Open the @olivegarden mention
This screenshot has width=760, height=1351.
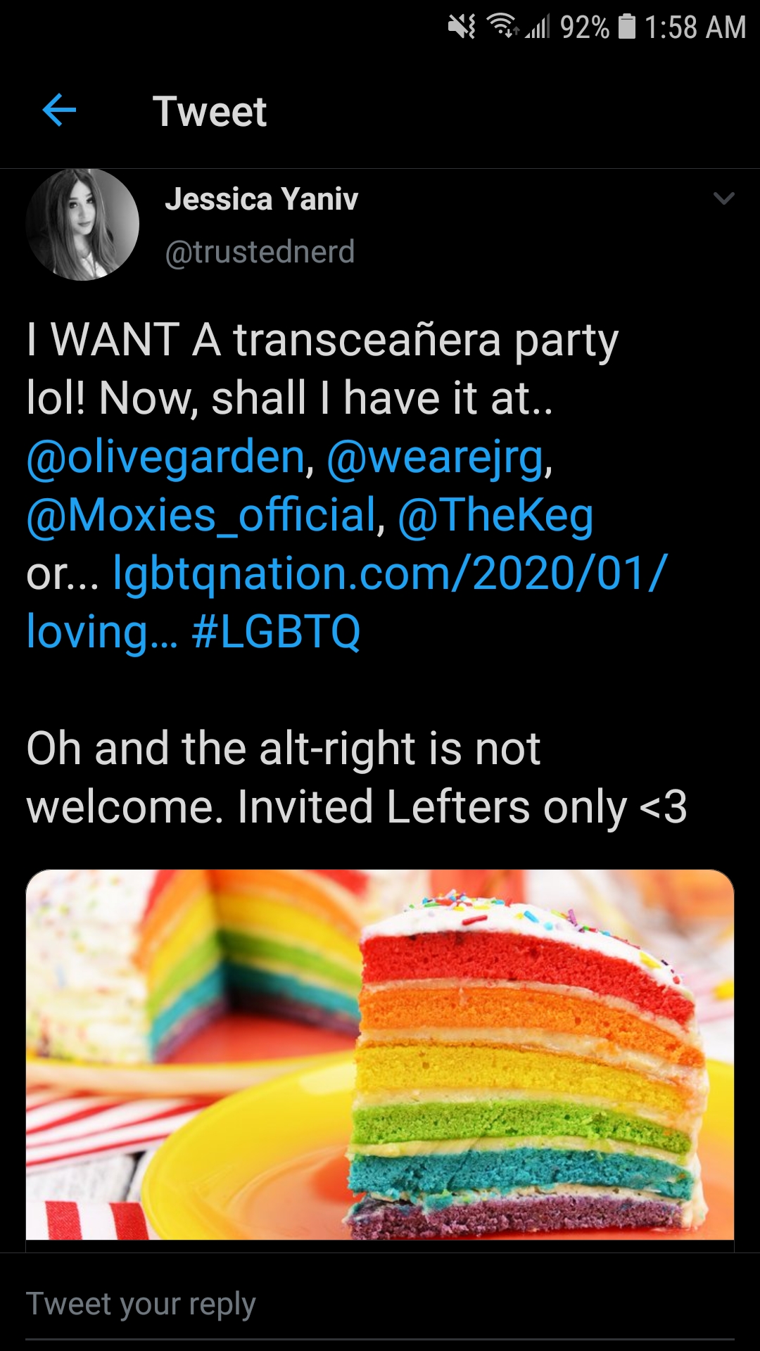[x=165, y=457]
